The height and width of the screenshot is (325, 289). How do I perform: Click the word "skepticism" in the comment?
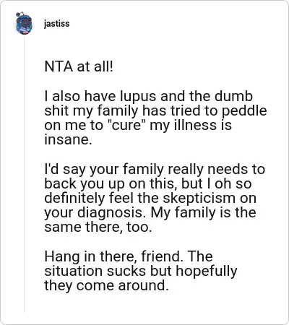pos(199,199)
